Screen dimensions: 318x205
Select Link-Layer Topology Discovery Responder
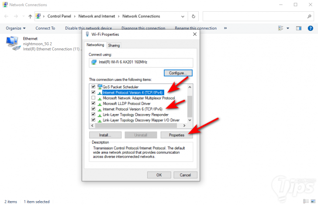tap(135, 114)
